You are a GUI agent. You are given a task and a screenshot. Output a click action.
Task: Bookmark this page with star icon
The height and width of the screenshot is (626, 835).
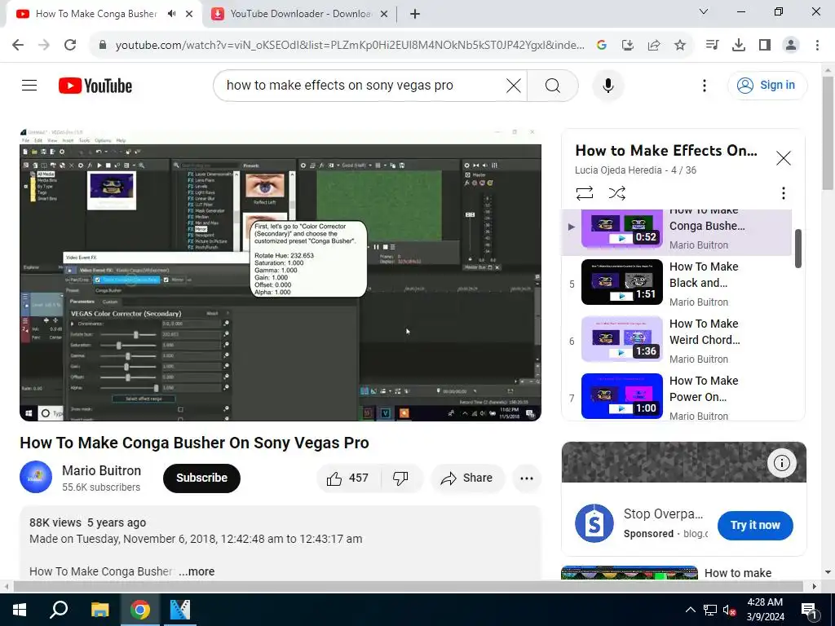point(679,45)
